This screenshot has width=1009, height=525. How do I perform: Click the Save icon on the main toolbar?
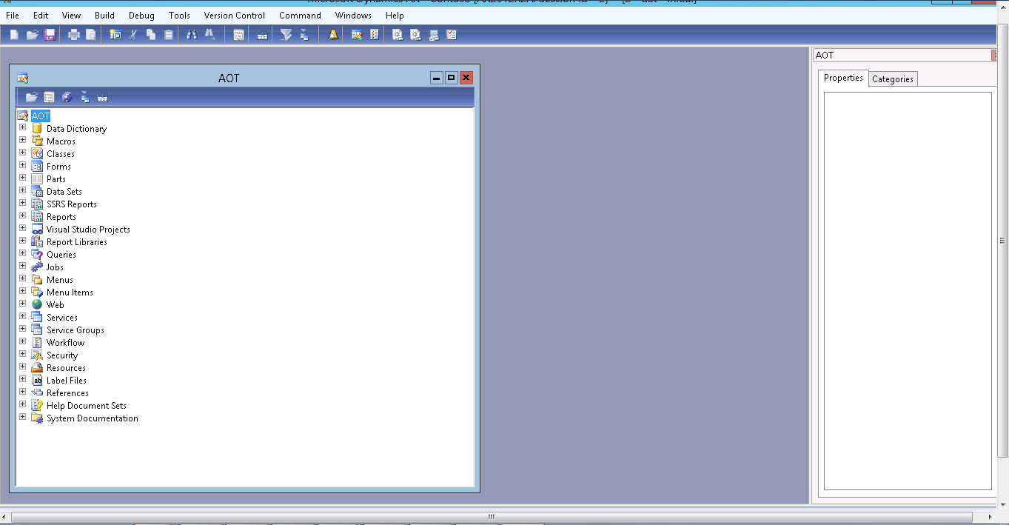point(50,34)
